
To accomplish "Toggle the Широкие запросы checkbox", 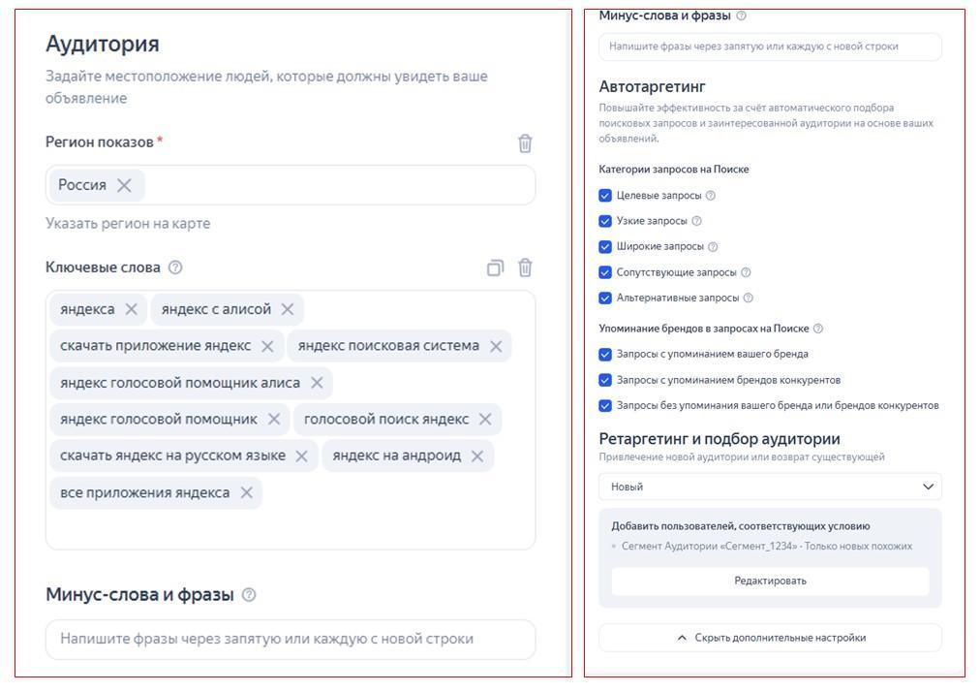I will click(605, 247).
